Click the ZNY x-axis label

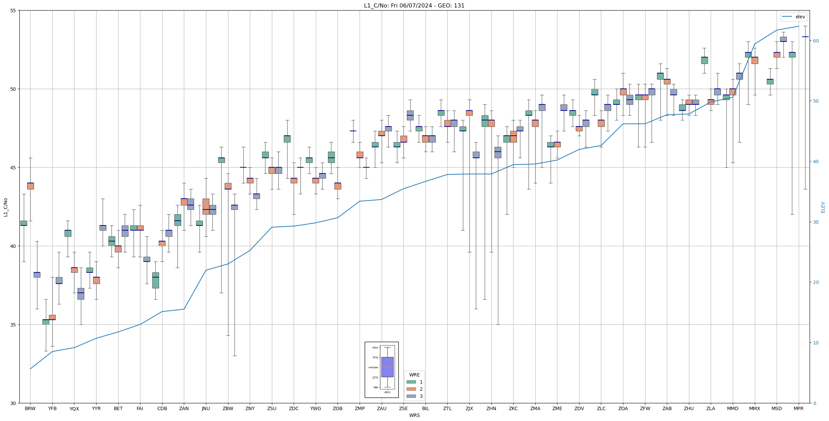(250, 408)
